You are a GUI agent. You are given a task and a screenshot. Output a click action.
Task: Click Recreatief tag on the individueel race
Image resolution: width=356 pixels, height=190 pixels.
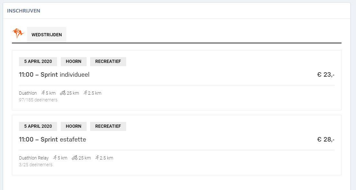tap(108, 61)
